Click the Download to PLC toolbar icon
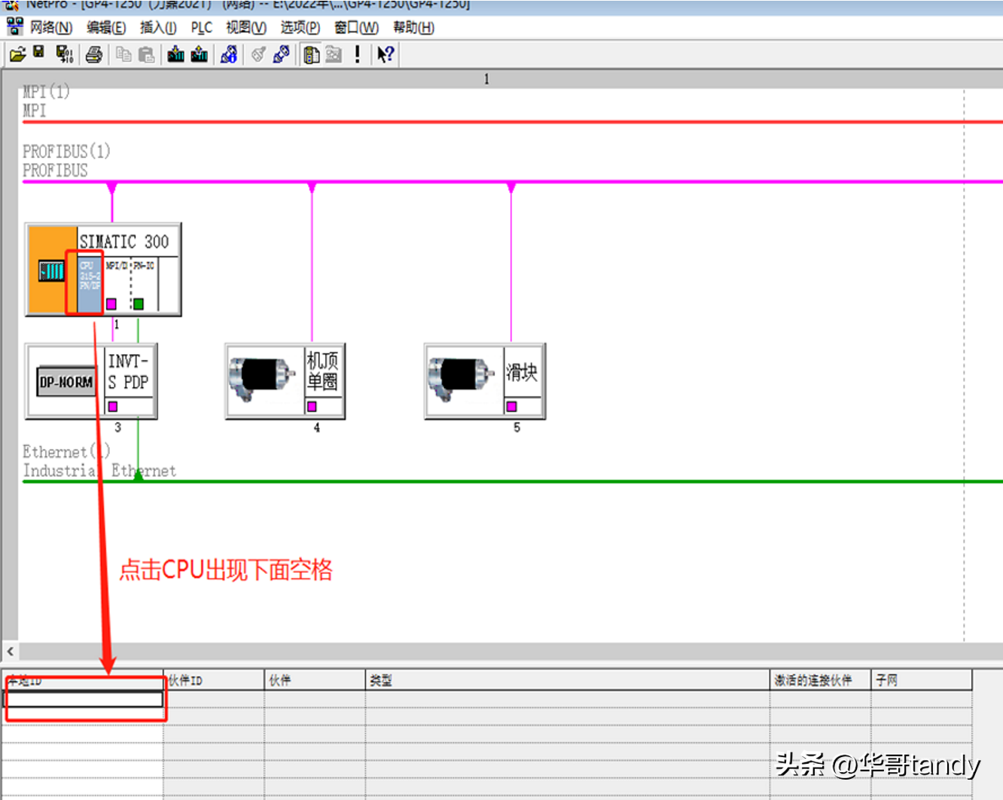The image size is (1003, 800). [175, 54]
